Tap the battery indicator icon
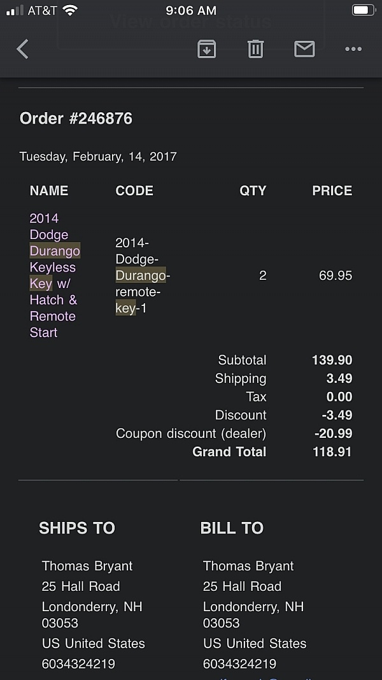The image size is (382, 680). point(364,10)
